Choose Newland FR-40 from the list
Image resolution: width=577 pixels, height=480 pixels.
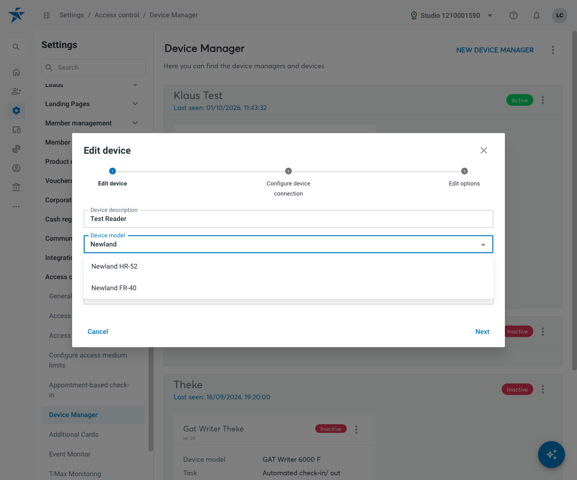(288, 288)
